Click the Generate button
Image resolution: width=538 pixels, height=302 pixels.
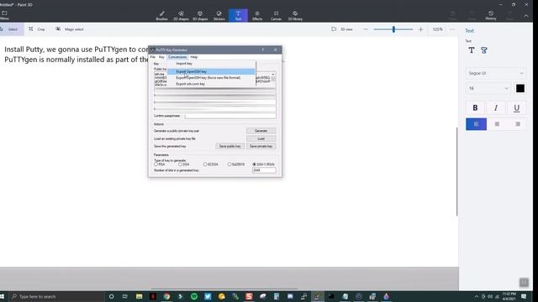point(261,131)
